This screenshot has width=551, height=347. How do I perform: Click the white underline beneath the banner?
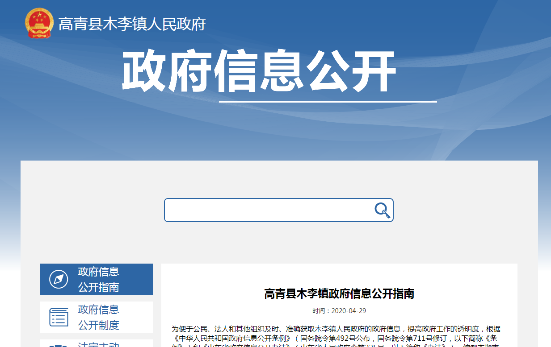tap(328, 102)
